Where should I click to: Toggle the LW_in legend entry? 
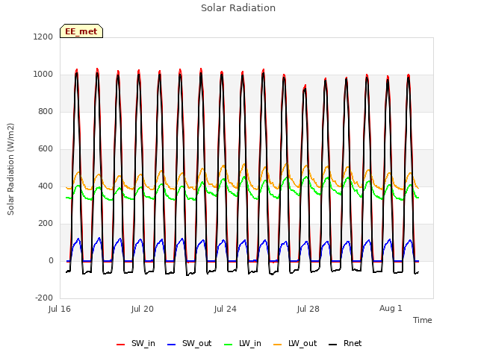click(243, 343)
